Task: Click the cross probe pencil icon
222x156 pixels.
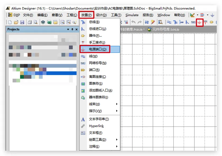Action: point(153,22)
